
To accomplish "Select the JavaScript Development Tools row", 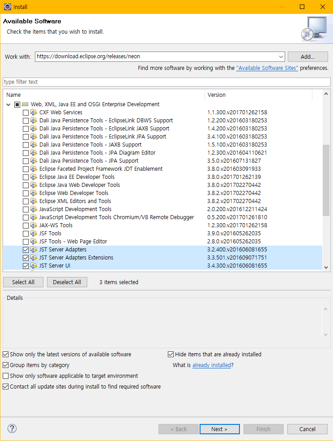I will pyautogui.click(x=163, y=209).
